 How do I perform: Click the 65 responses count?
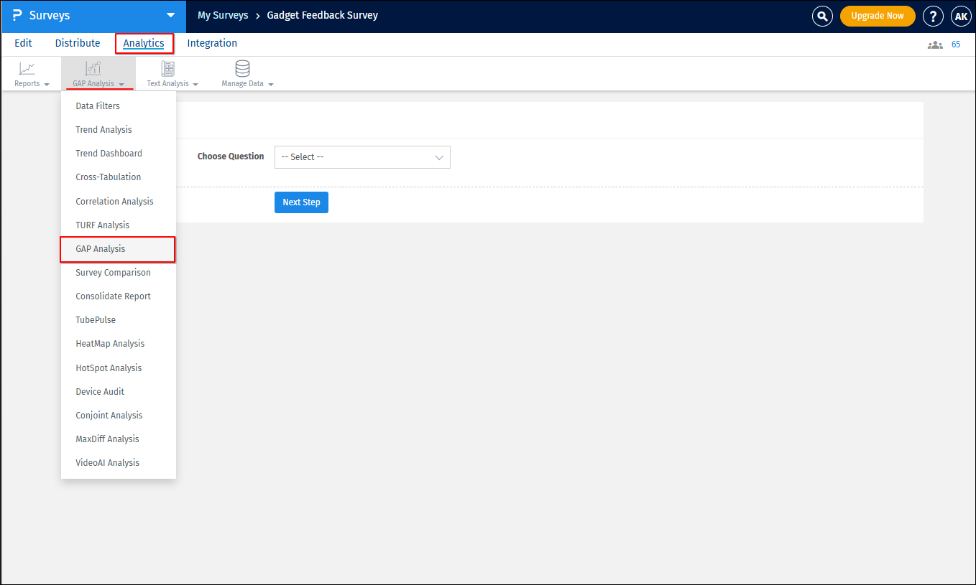point(956,45)
